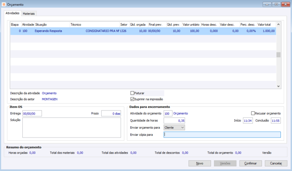Click the Técnico column header
292x171 pixels.
(95, 24)
